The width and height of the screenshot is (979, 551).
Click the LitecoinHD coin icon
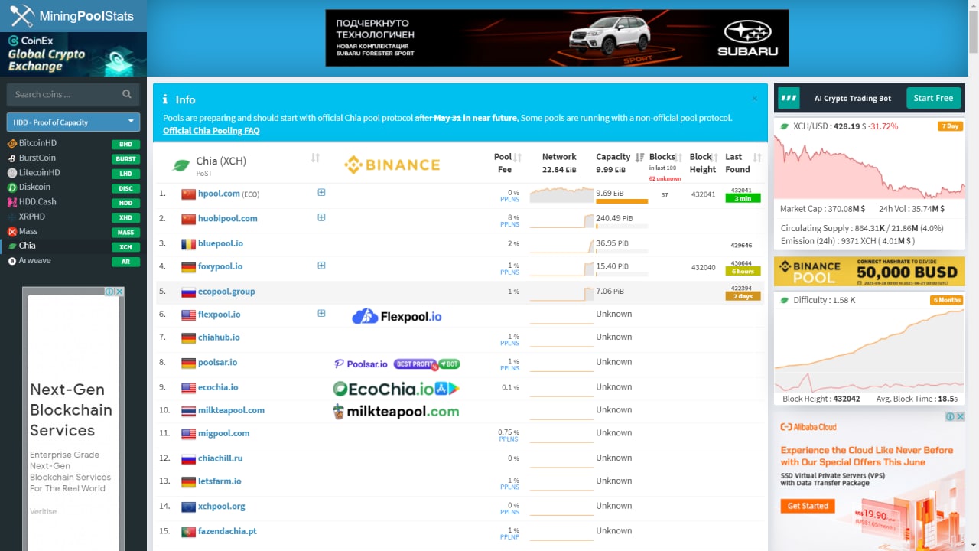point(12,173)
